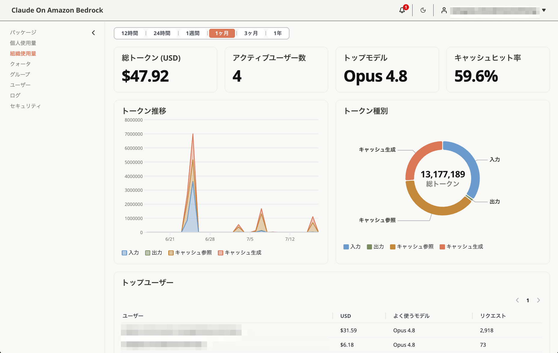This screenshot has width=558, height=353.
Task: Select the 1ヶ月 time range
Action: pos(222,33)
